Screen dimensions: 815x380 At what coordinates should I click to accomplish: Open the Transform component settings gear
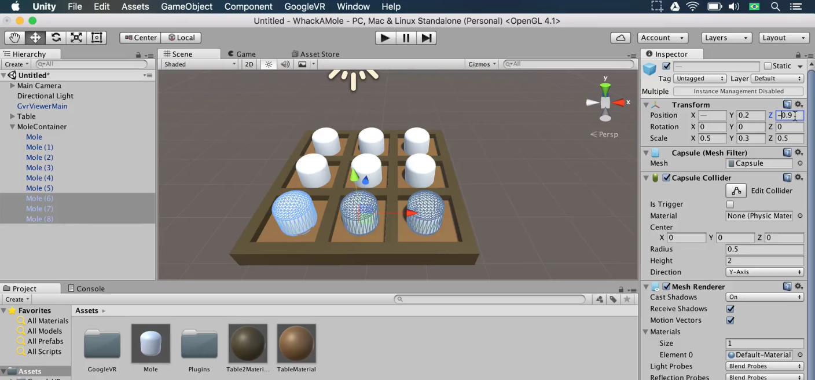pos(799,104)
